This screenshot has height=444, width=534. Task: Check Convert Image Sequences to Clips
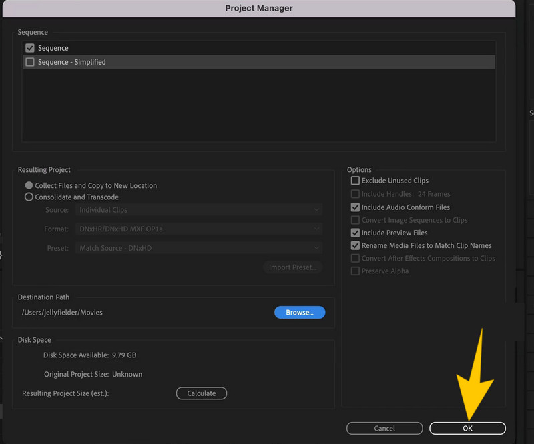(355, 219)
